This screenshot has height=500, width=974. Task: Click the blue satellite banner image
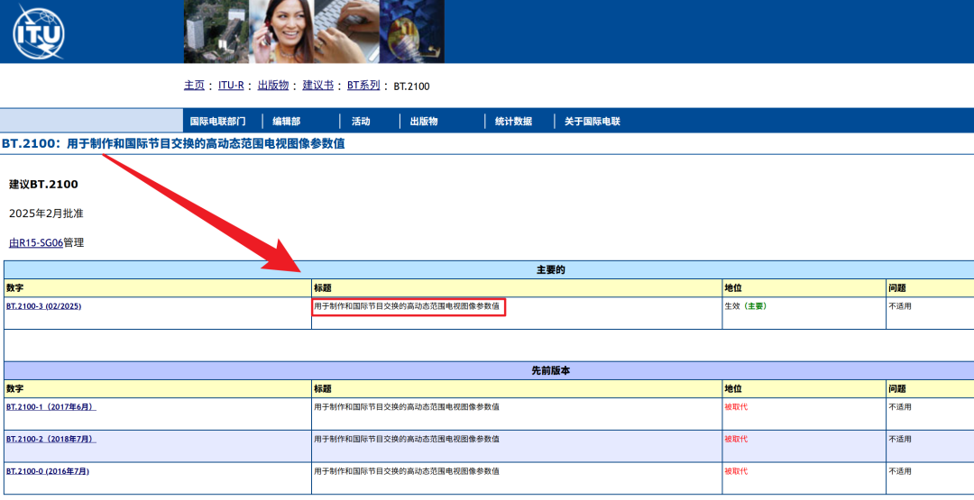pyautogui.click(x=412, y=31)
